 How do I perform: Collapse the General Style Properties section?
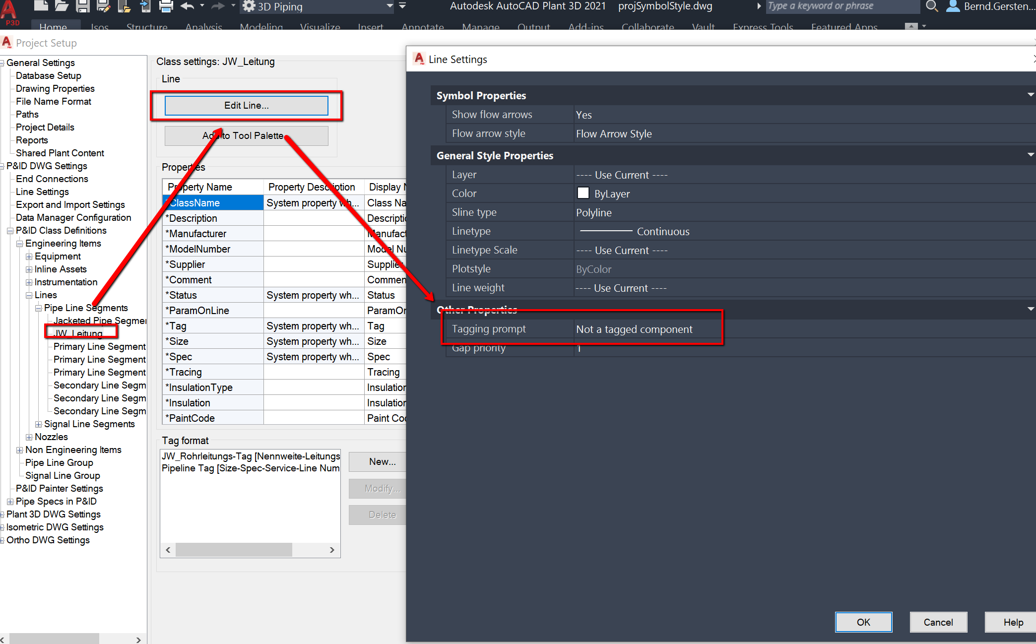1031,155
